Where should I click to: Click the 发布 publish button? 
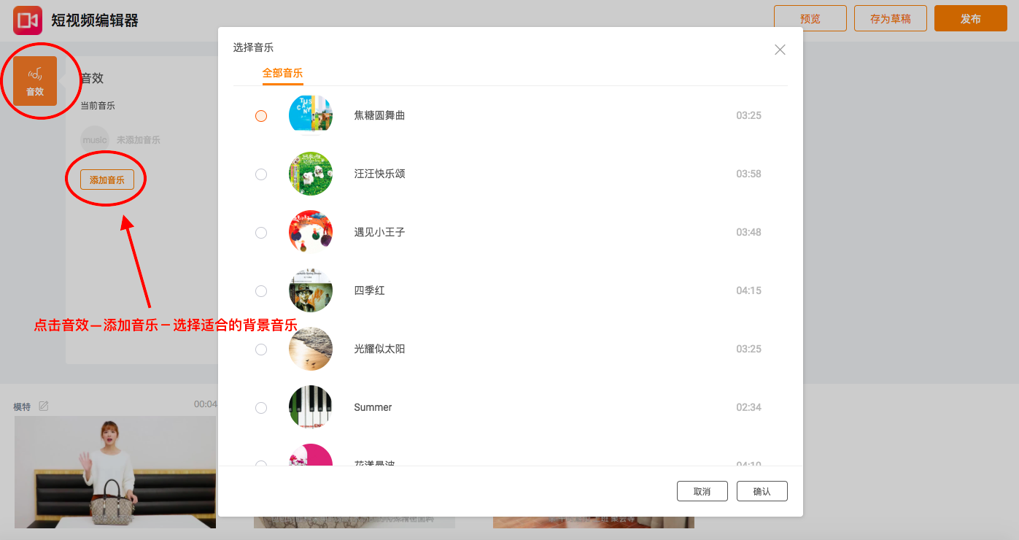pos(970,19)
